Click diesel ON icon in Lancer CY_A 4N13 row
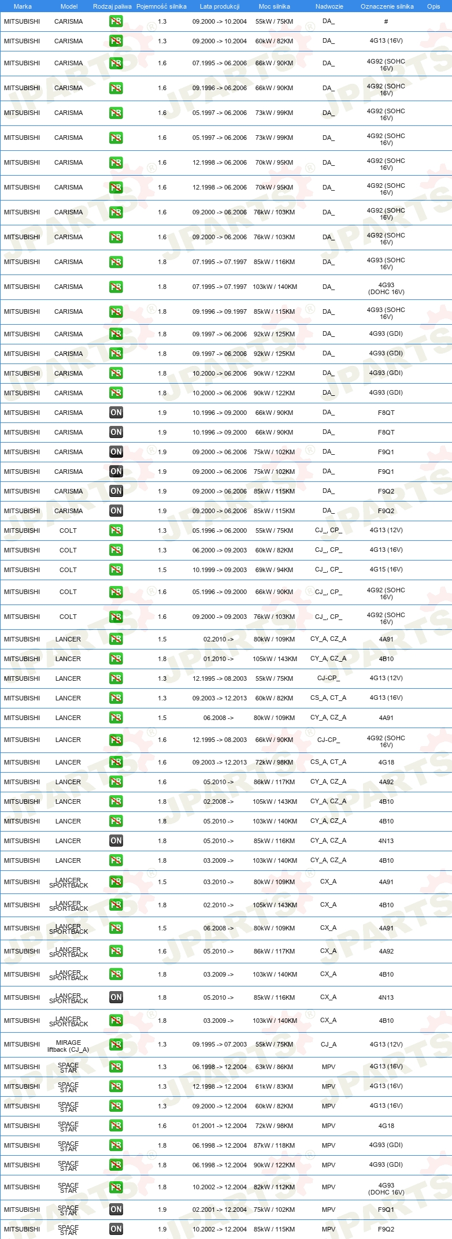The height and width of the screenshot is (1239, 452). pos(116,841)
